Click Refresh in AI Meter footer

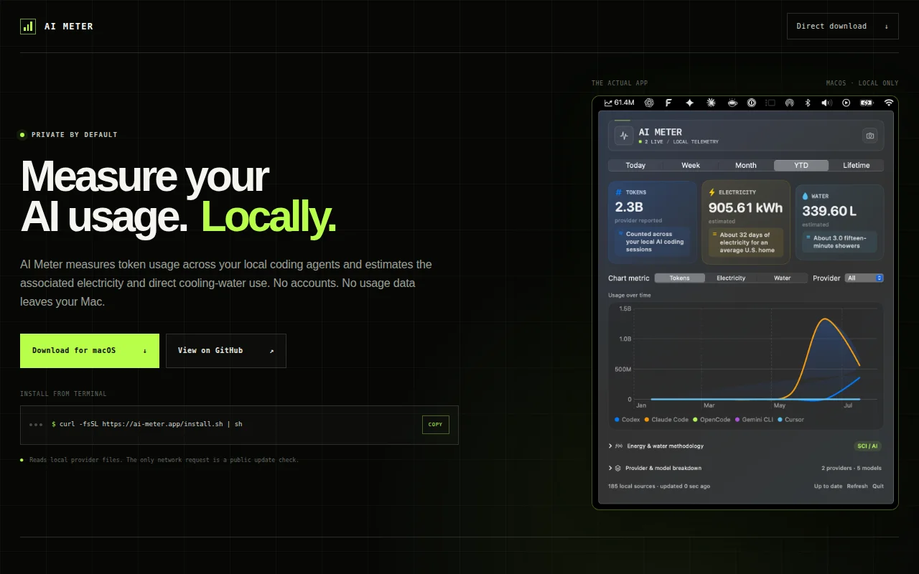coord(857,486)
